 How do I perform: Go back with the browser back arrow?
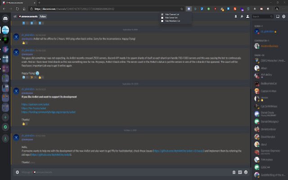(x=4, y=9)
